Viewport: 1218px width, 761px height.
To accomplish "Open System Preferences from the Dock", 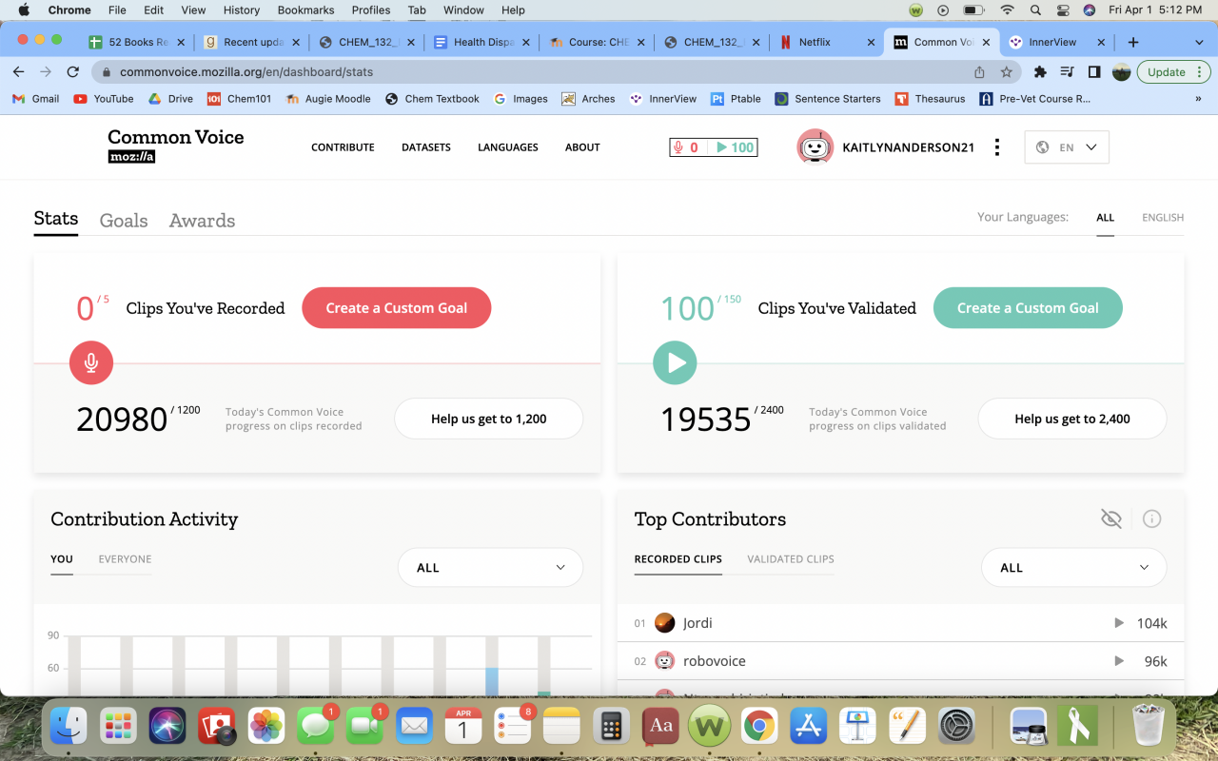I will [x=957, y=727].
